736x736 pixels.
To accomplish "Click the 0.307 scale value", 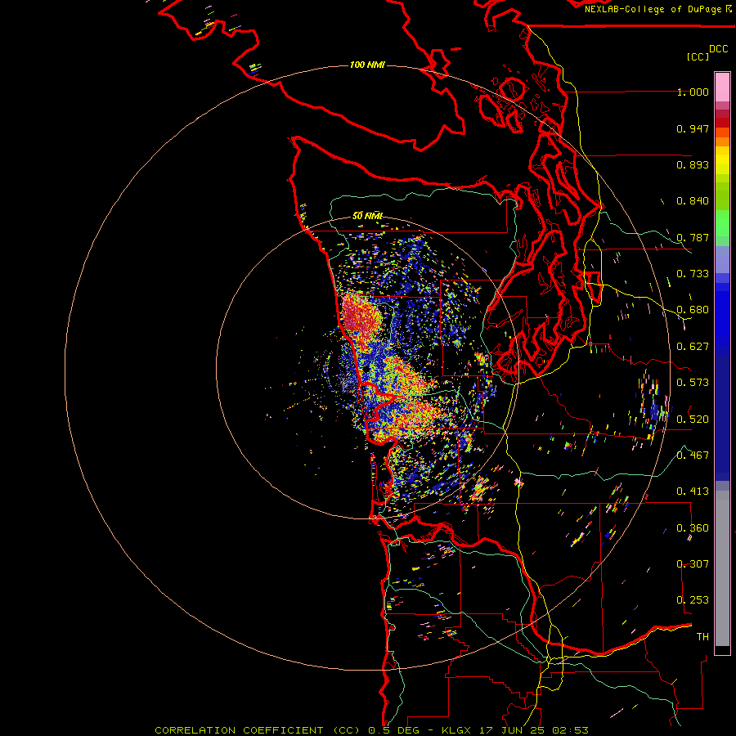I will [x=693, y=563].
